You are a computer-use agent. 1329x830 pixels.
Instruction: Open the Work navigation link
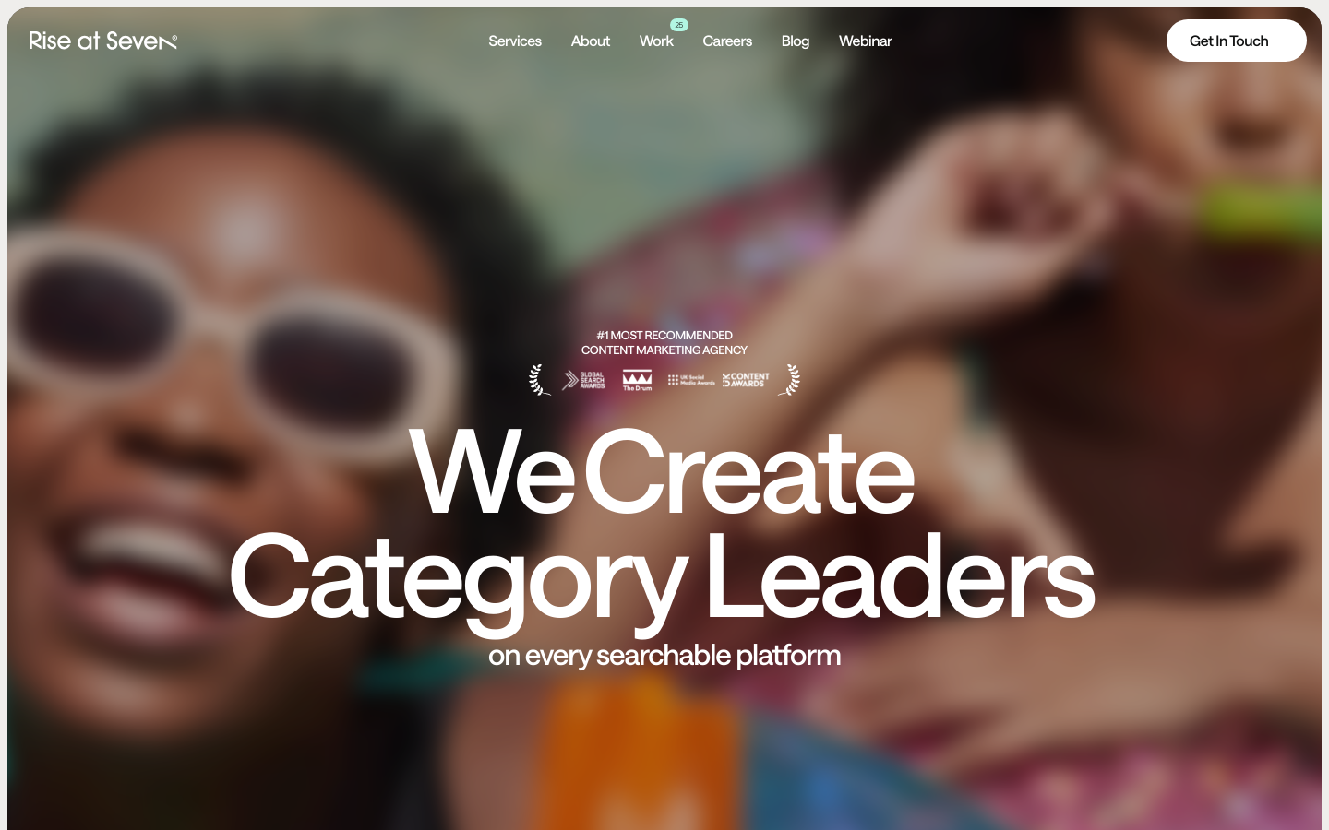click(x=656, y=41)
